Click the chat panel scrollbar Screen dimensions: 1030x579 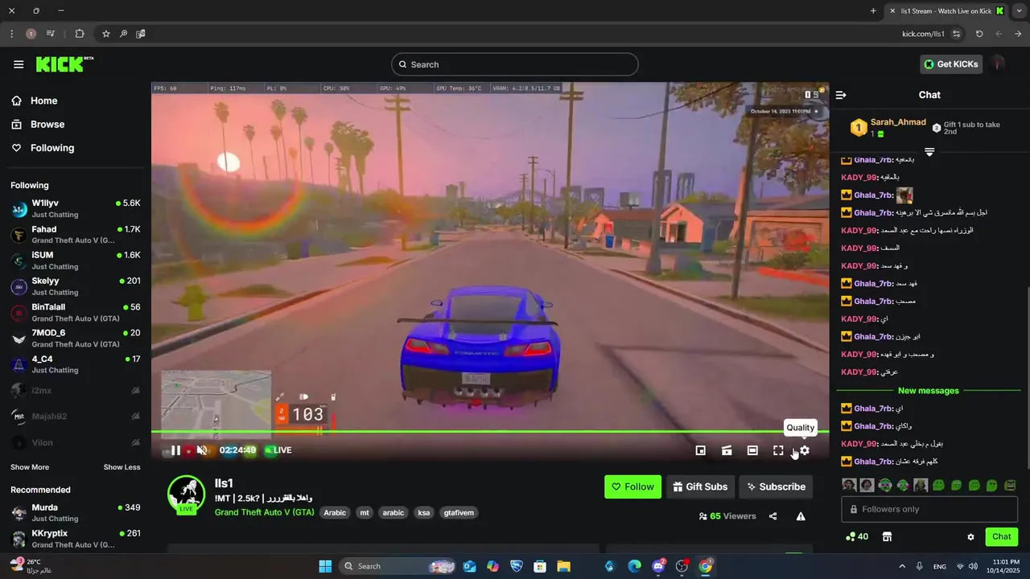pos(1027,378)
